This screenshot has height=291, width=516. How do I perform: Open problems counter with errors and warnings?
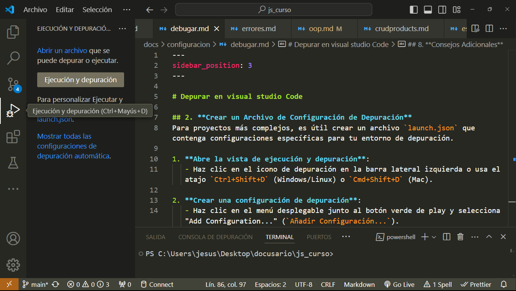point(88,285)
